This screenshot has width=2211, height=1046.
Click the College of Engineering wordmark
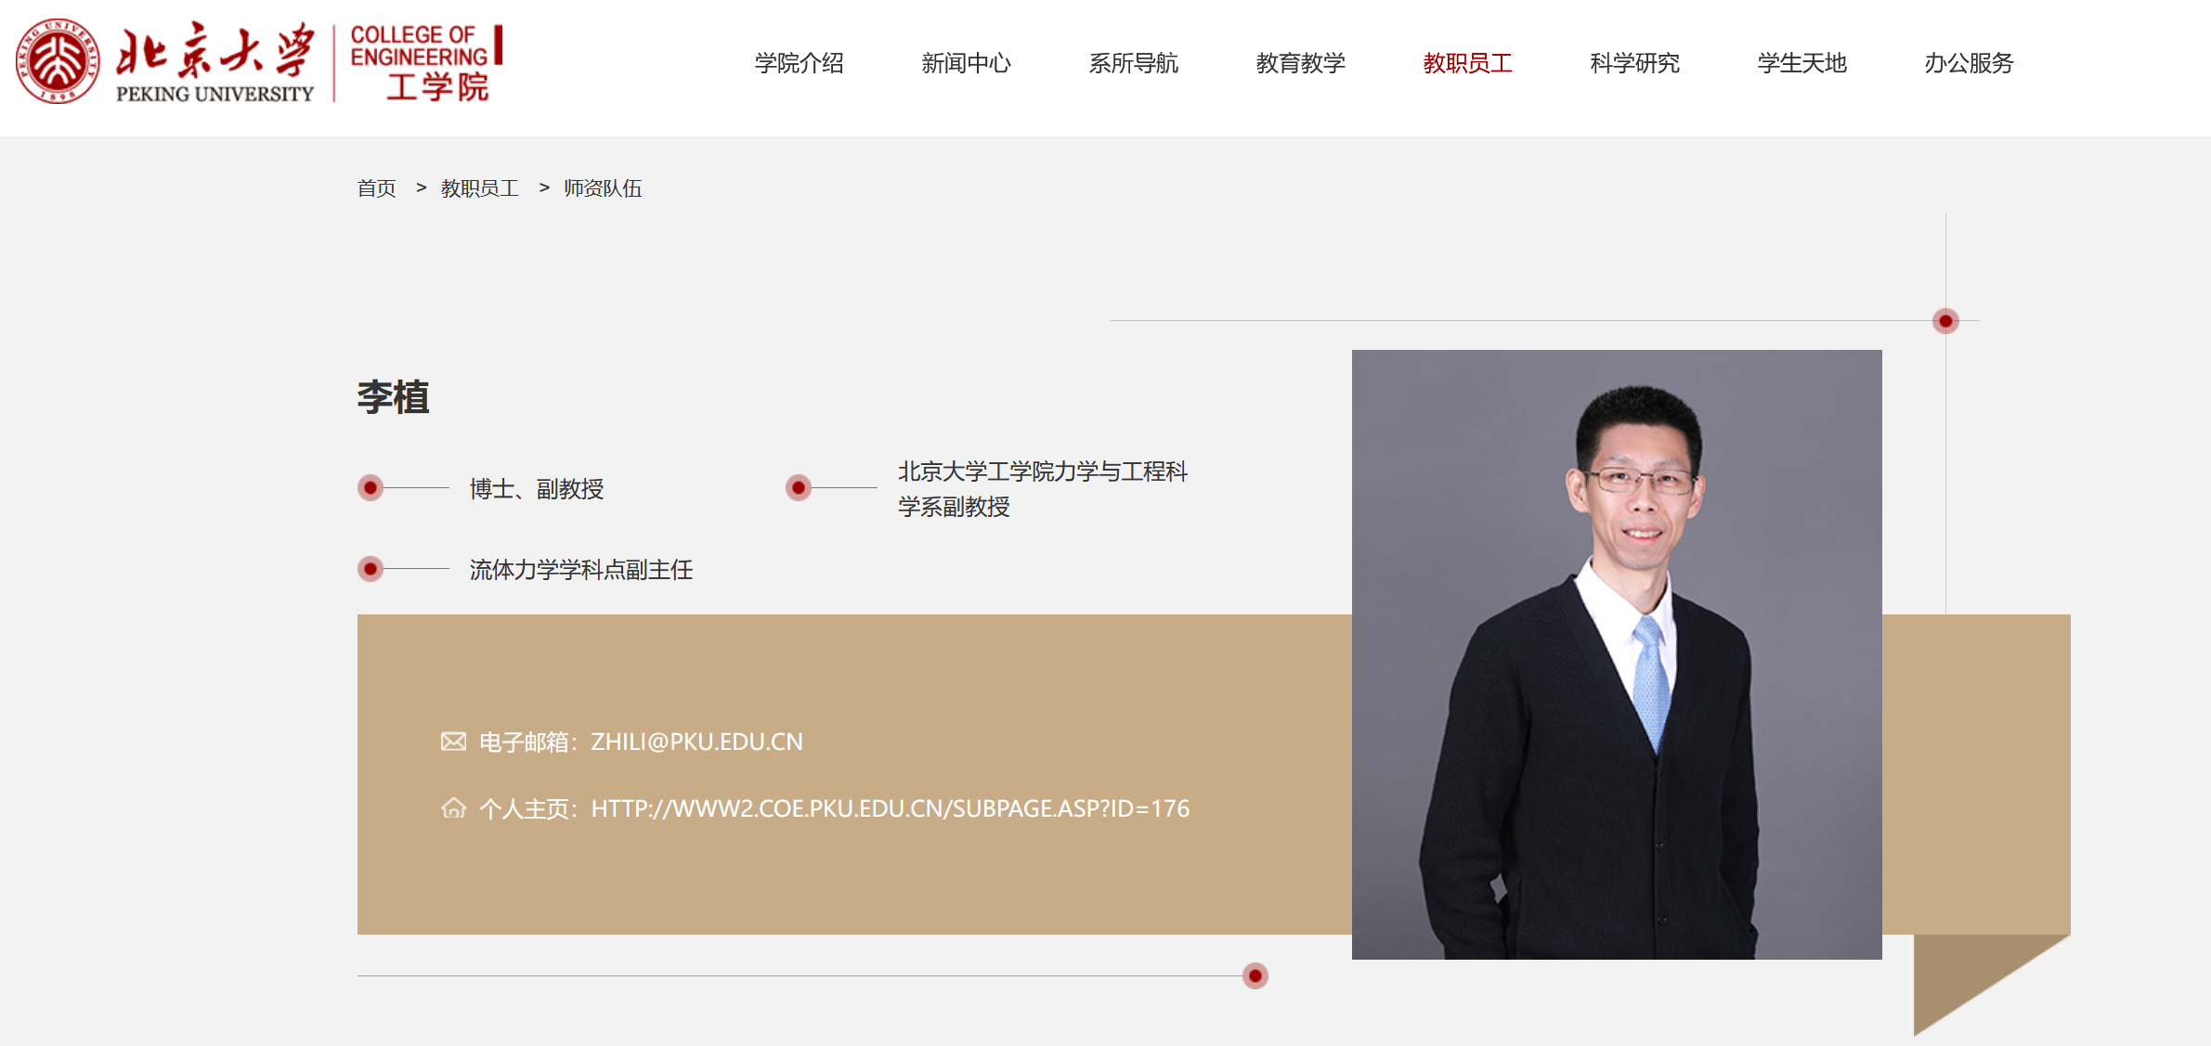419,61
